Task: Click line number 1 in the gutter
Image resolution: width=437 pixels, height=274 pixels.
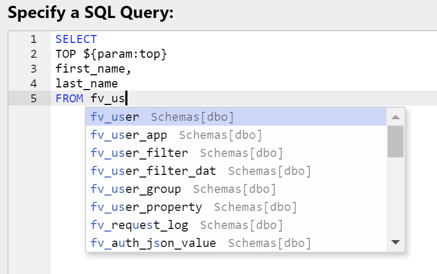Action: (x=33, y=39)
